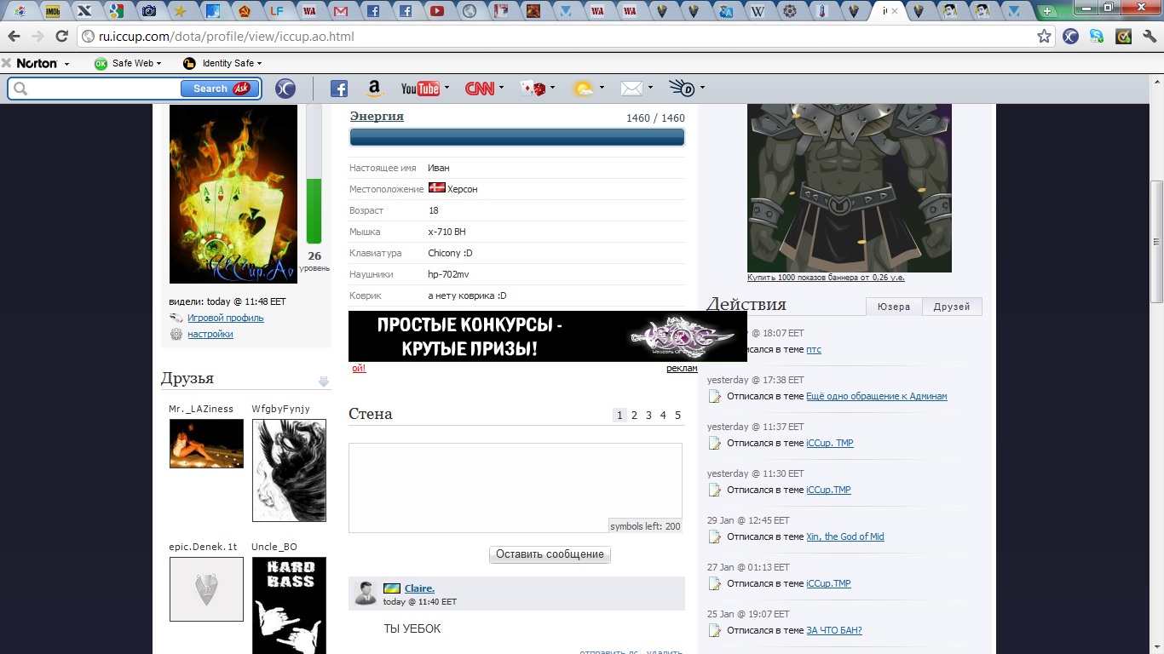
Task: Open the ЗА ЧТО БАН? topic link
Action: (834, 630)
